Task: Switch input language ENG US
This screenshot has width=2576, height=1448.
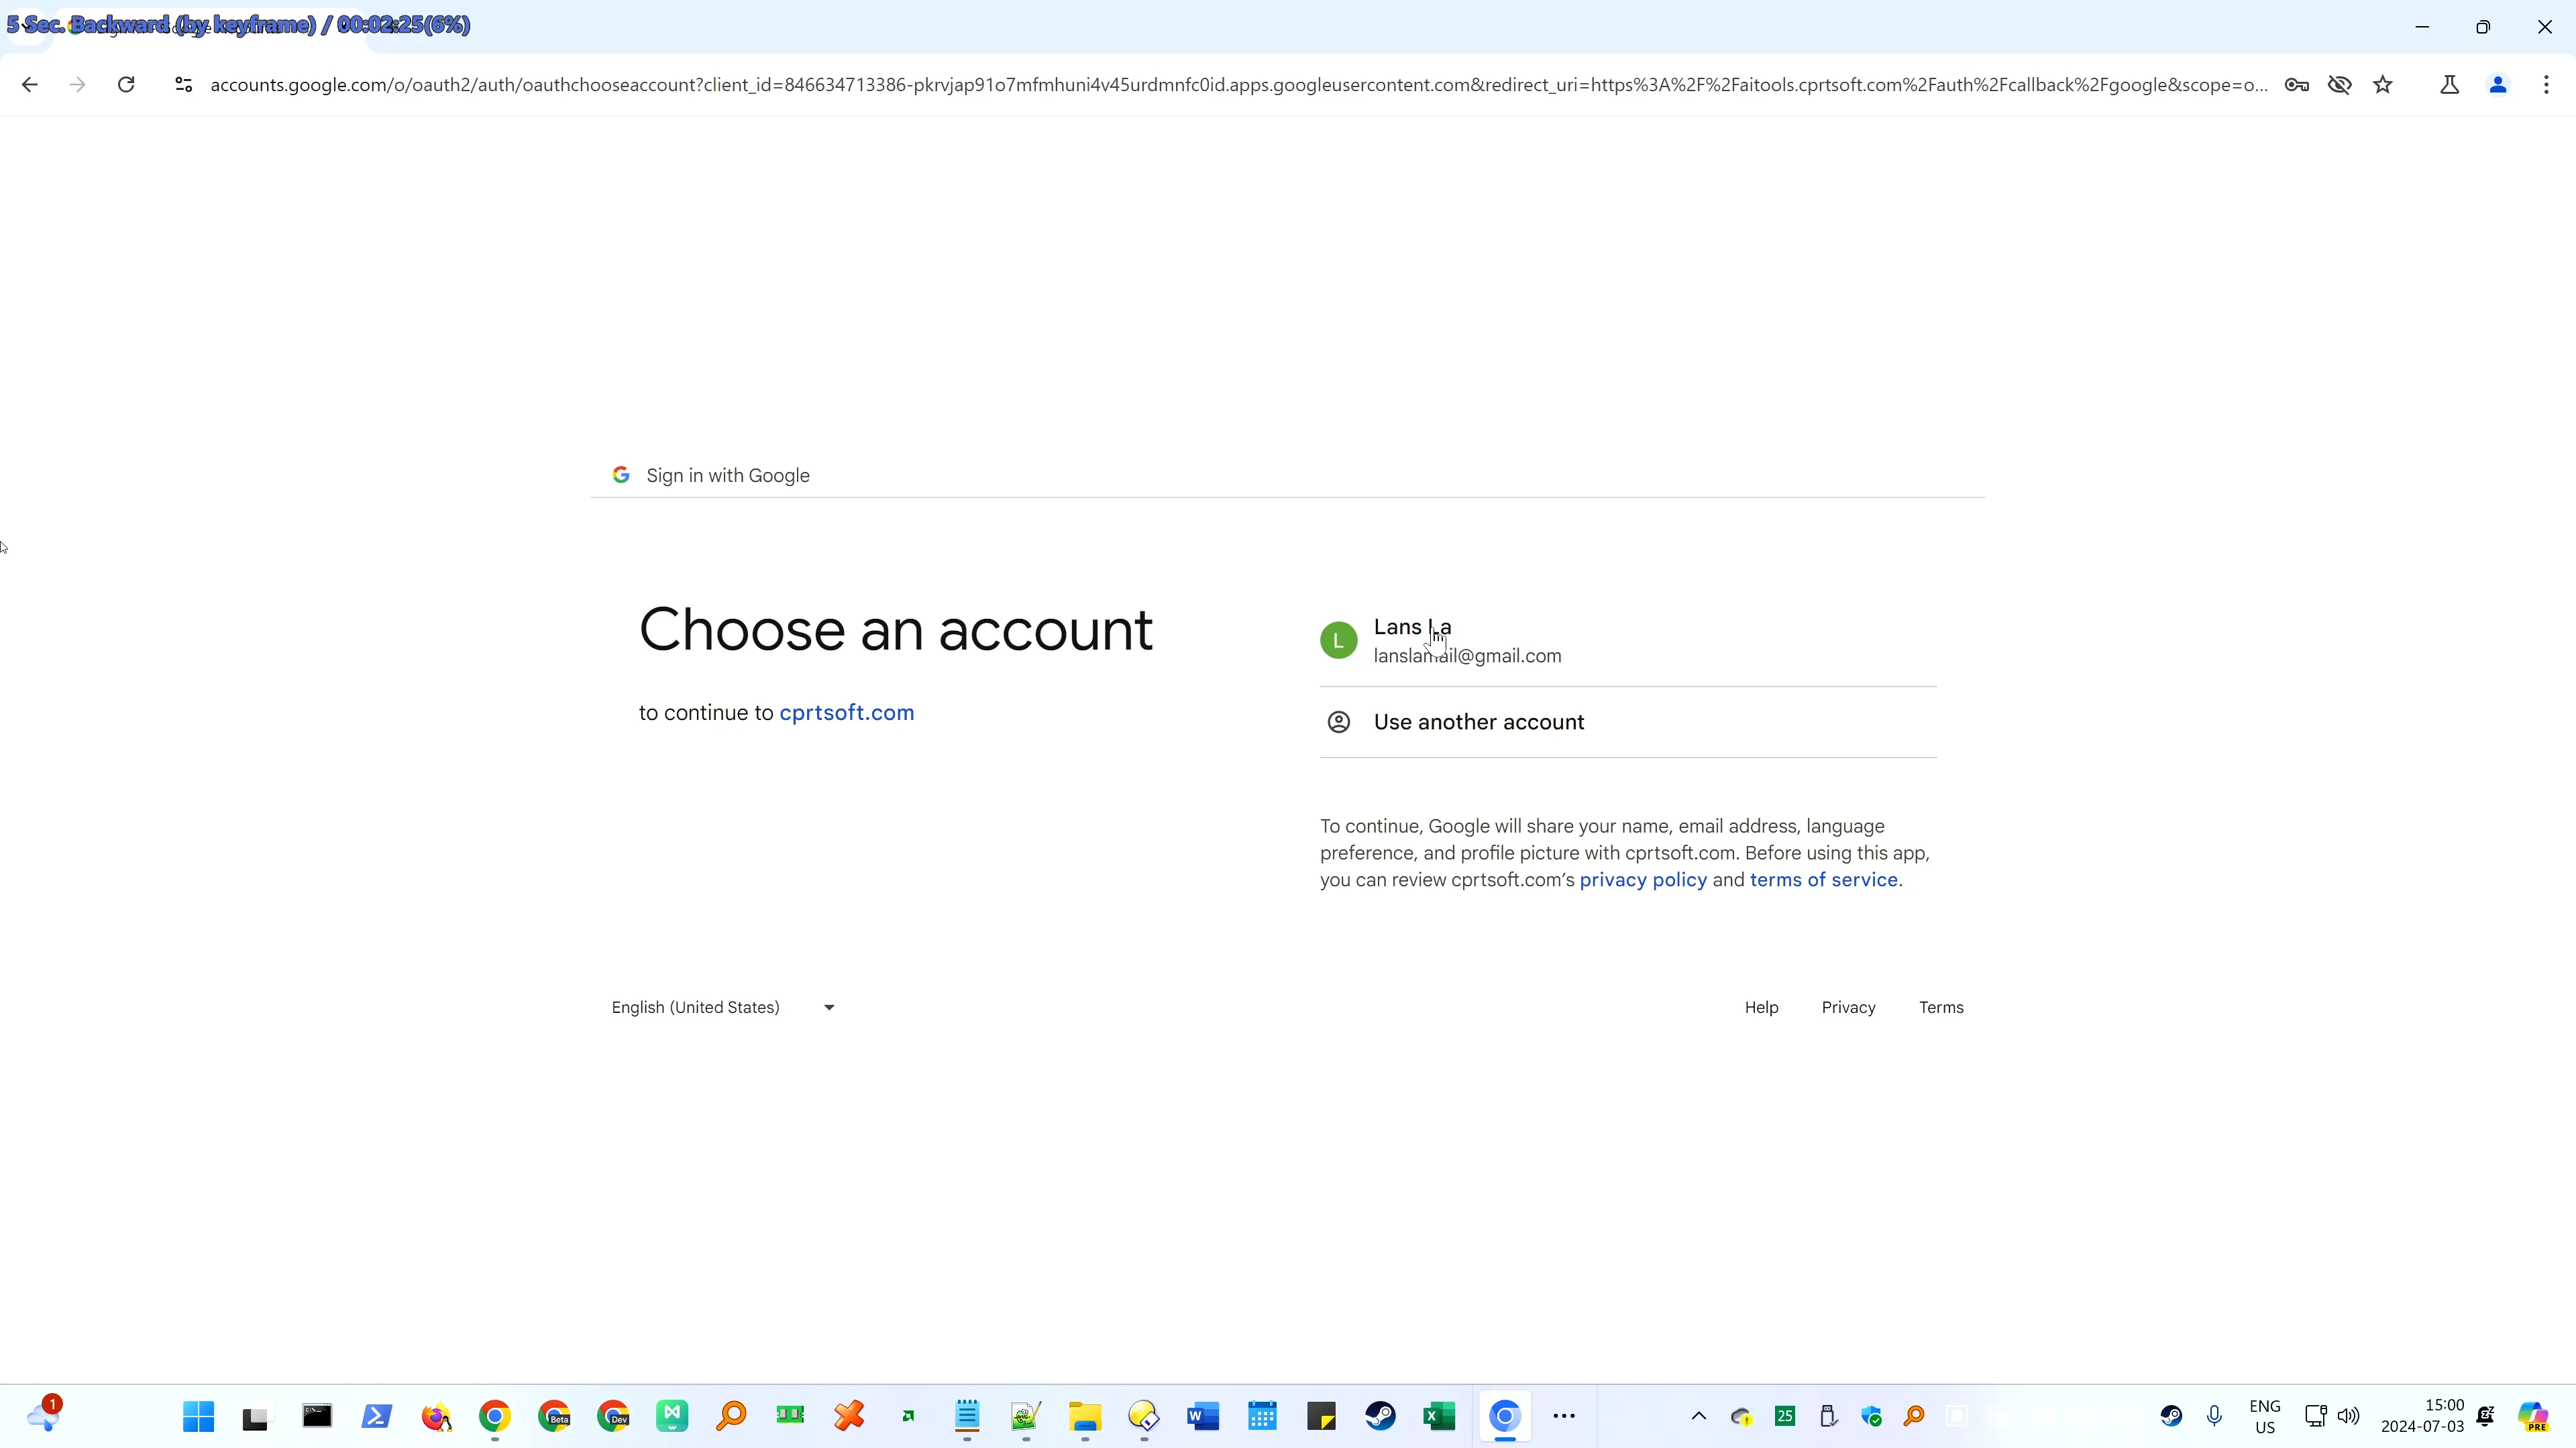Action: coord(2265,1416)
